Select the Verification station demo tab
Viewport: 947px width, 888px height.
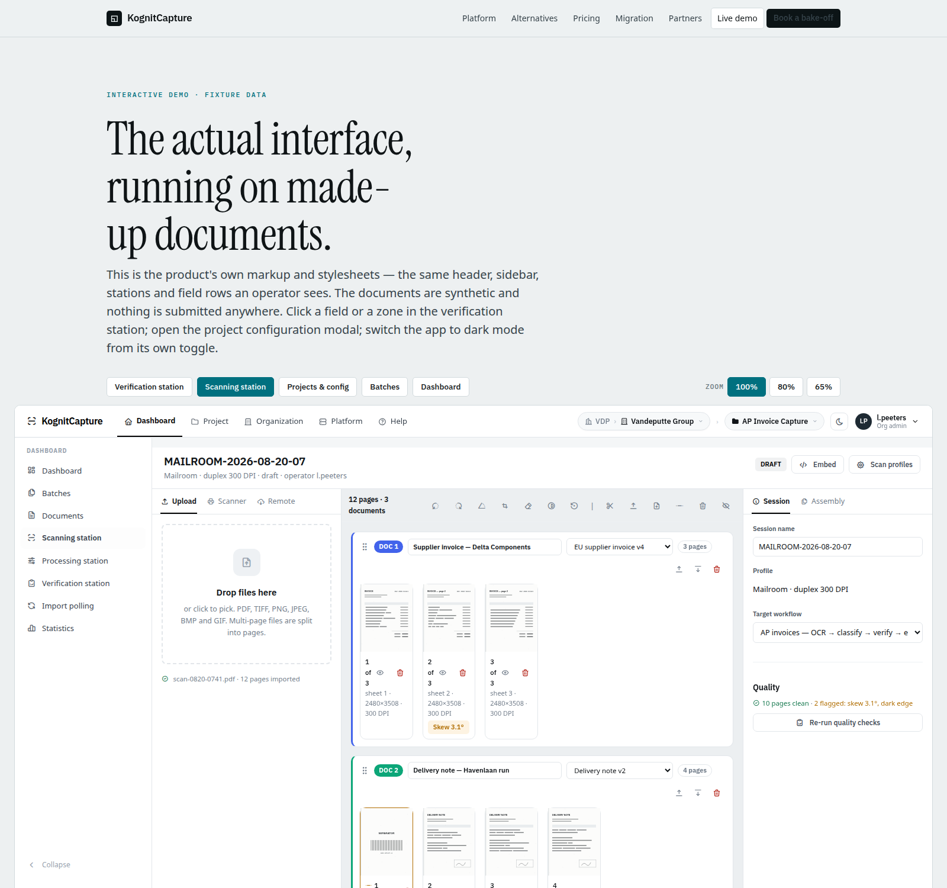pyautogui.click(x=149, y=387)
